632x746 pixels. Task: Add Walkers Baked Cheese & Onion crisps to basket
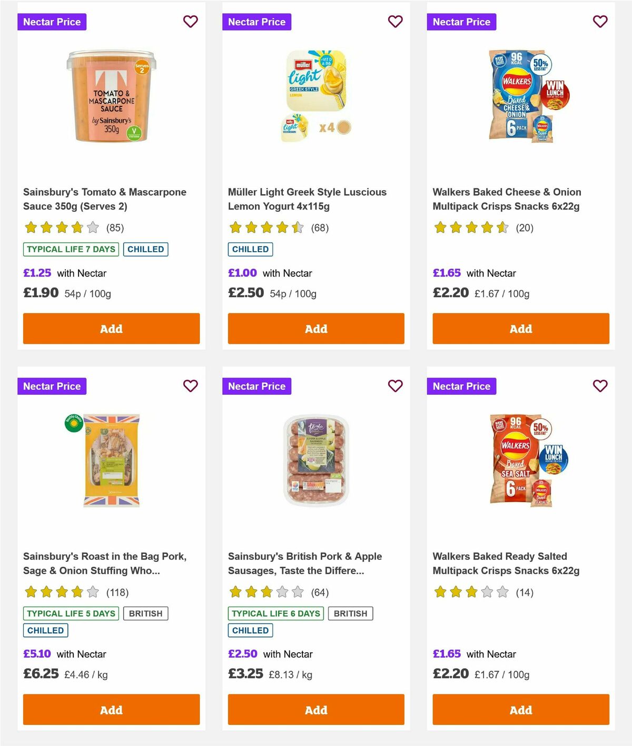point(520,329)
